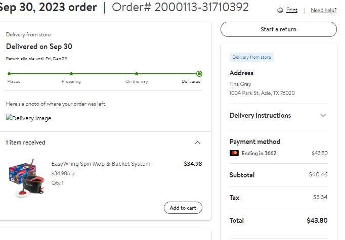Click the Mastercard payment icon

click(x=234, y=153)
